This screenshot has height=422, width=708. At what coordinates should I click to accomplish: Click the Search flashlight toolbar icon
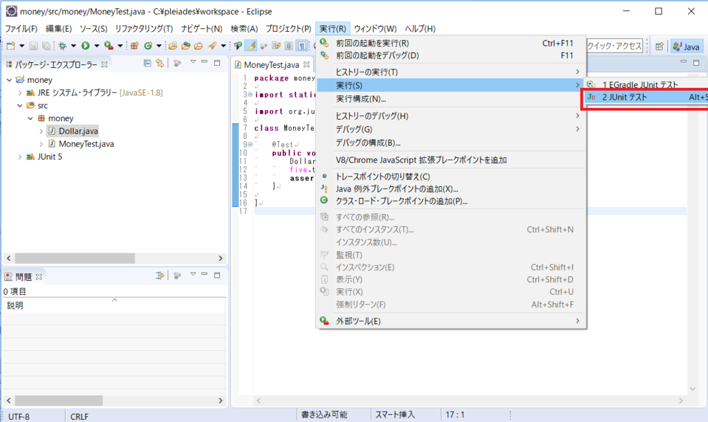(x=212, y=46)
